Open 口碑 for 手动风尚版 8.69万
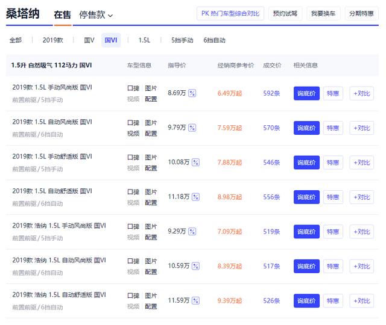Screen dimensions: 386x325 click(133, 88)
